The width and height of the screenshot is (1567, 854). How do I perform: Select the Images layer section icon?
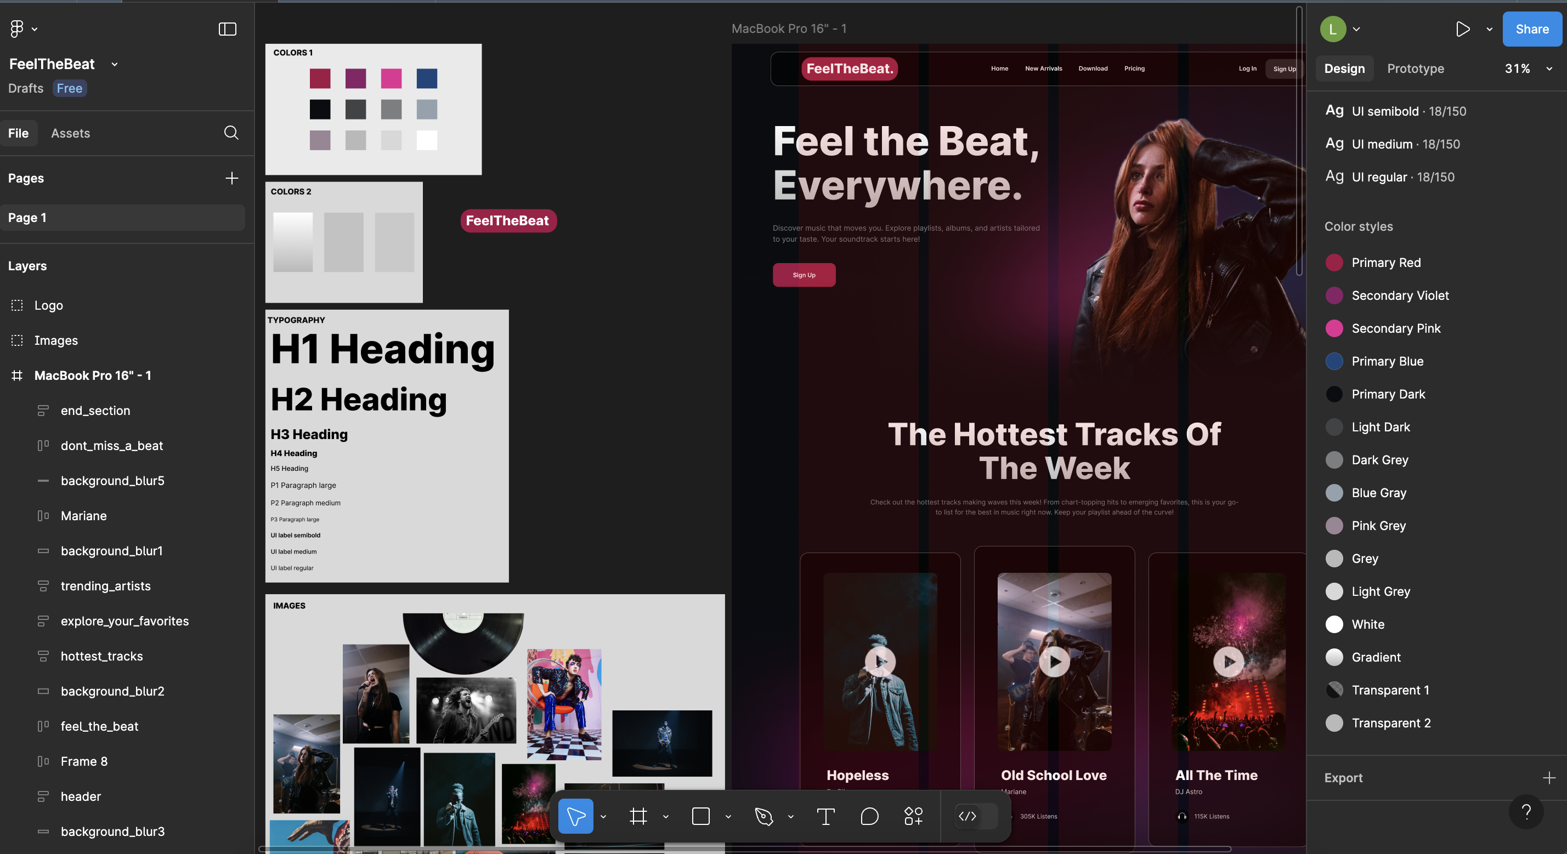[17, 340]
